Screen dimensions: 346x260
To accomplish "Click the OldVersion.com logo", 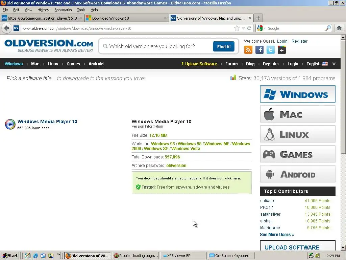I will click(x=49, y=46).
